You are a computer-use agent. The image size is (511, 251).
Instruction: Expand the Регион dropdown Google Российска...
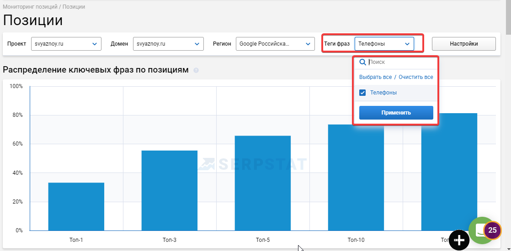click(x=275, y=44)
